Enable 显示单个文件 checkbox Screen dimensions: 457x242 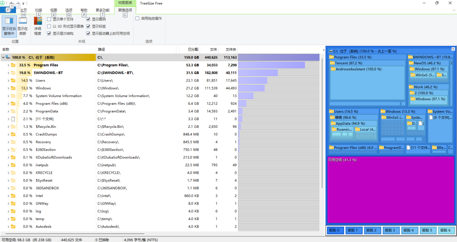(x=49, y=19)
